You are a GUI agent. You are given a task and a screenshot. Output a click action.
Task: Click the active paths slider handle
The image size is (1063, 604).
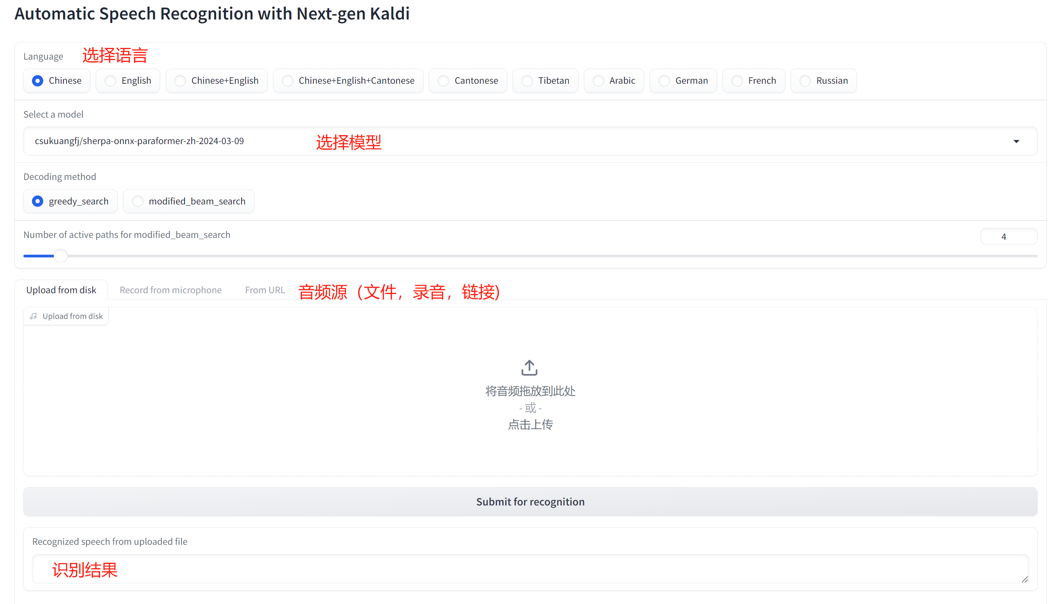(61, 256)
